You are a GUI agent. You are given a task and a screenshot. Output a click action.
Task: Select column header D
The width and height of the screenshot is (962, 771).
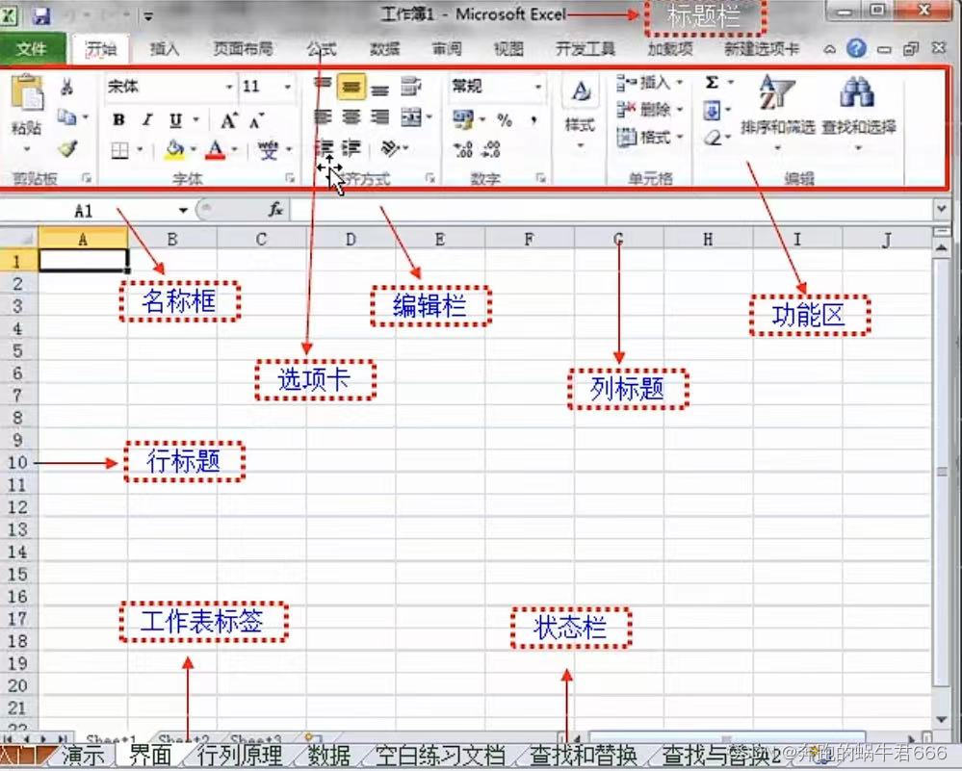[351, 239]
